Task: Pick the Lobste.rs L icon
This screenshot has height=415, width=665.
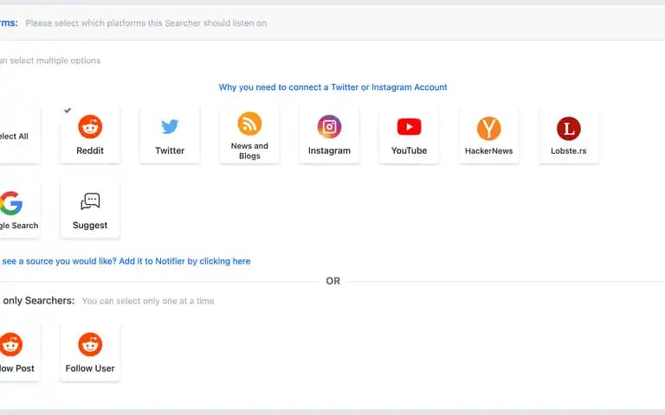Action: pos(568,128)
